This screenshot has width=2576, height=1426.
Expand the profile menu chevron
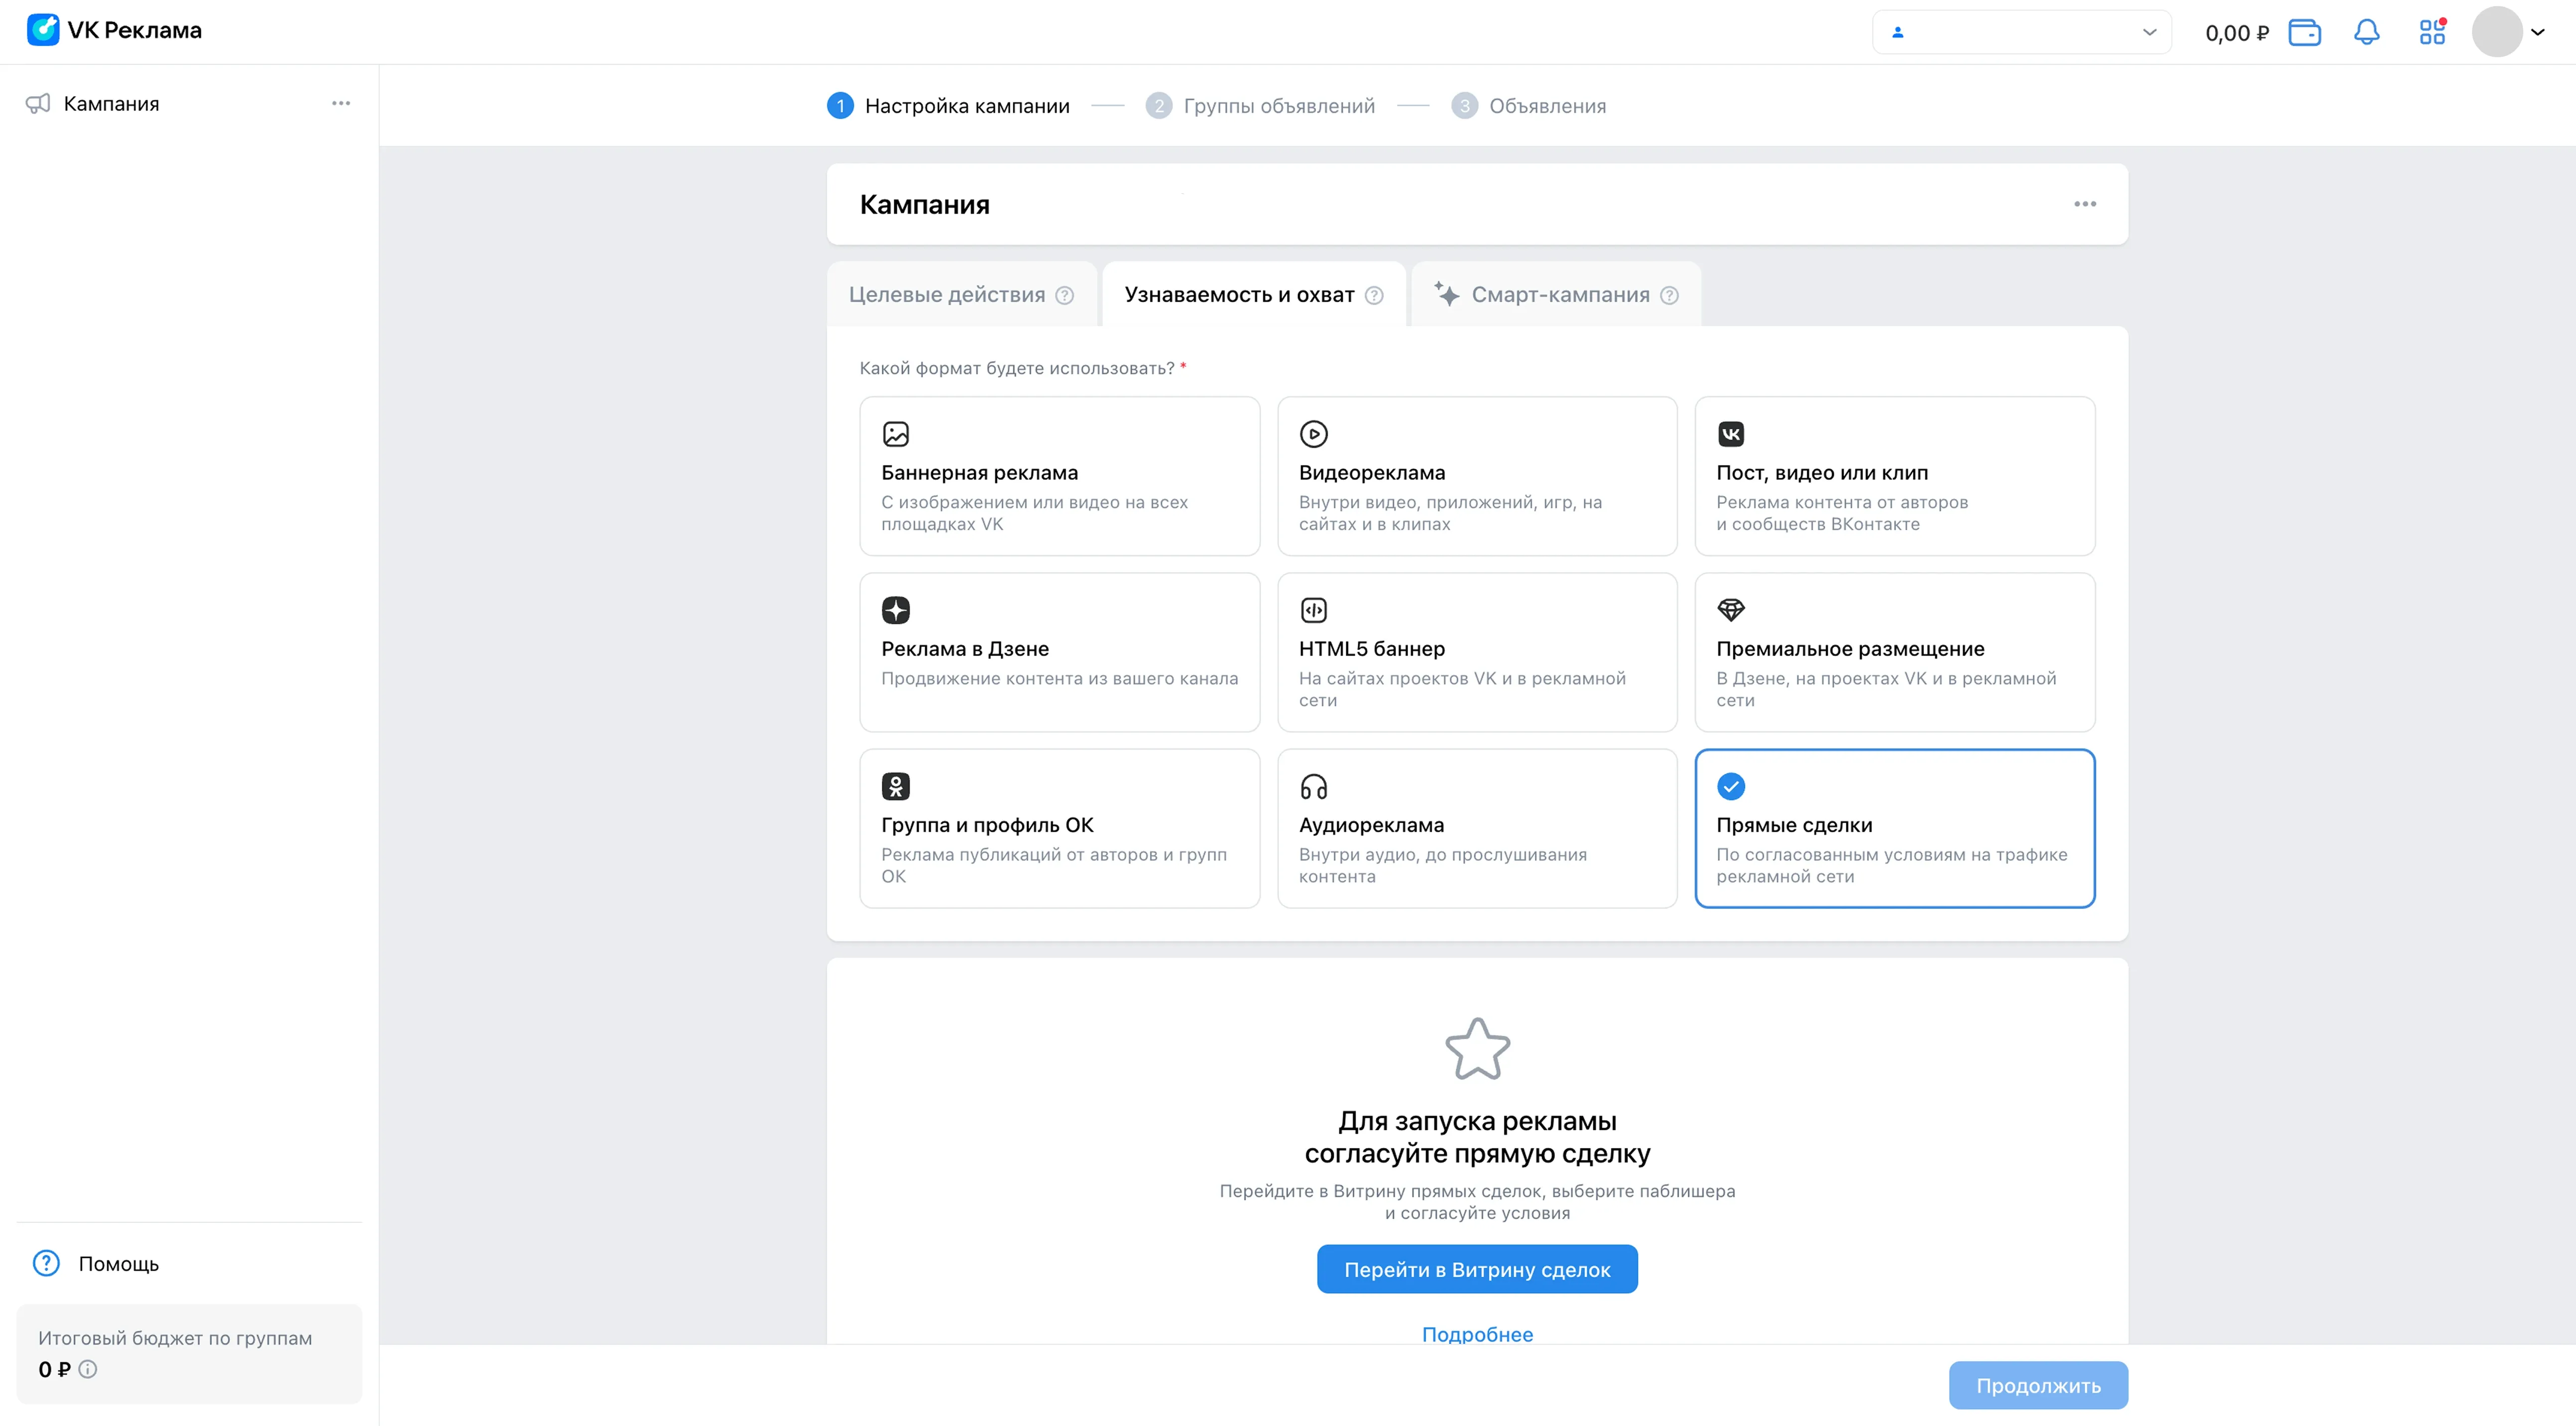point(2538,32)
